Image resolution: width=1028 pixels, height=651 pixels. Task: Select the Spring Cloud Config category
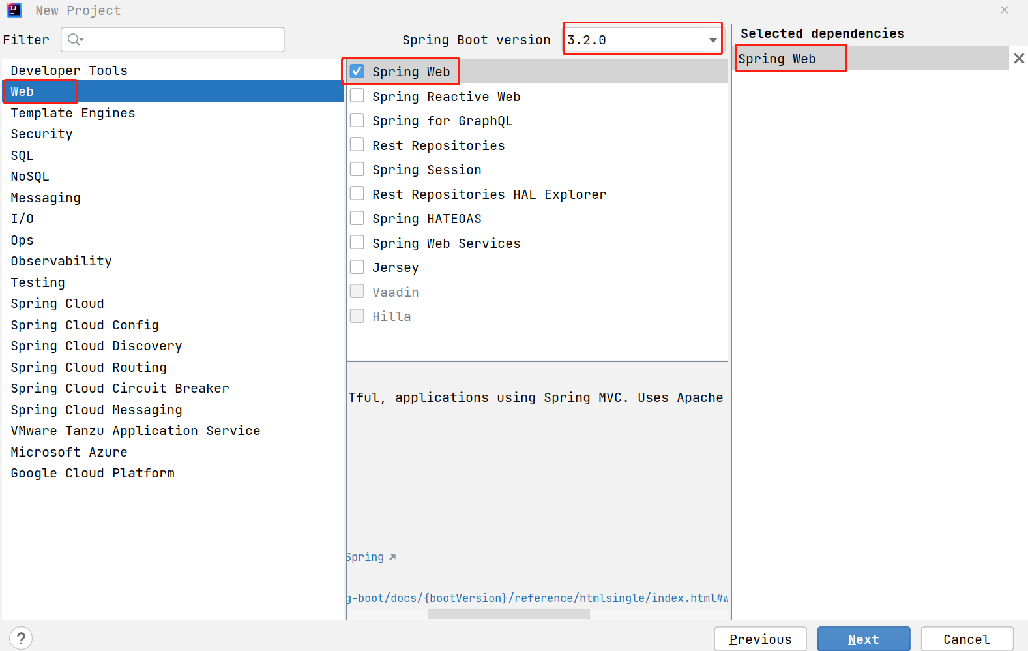(x=173, y=325)
